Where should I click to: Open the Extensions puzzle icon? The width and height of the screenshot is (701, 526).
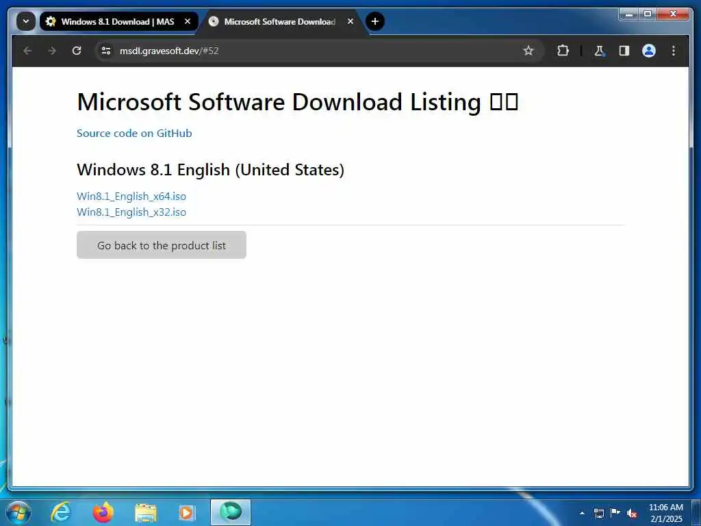(x=563, y=51)
